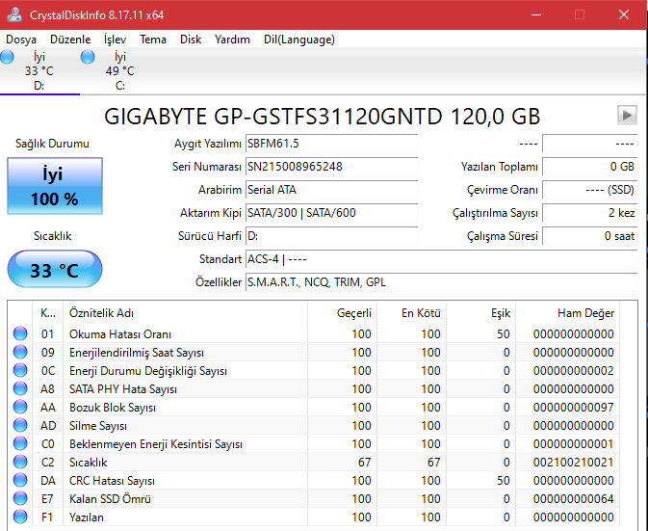Click the Öznitelik Adı column header
This screenshot has height=531, width=648.
pos(185,313)
